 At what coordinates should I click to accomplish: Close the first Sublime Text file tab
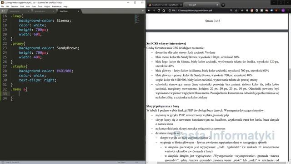tap(28, 11)
